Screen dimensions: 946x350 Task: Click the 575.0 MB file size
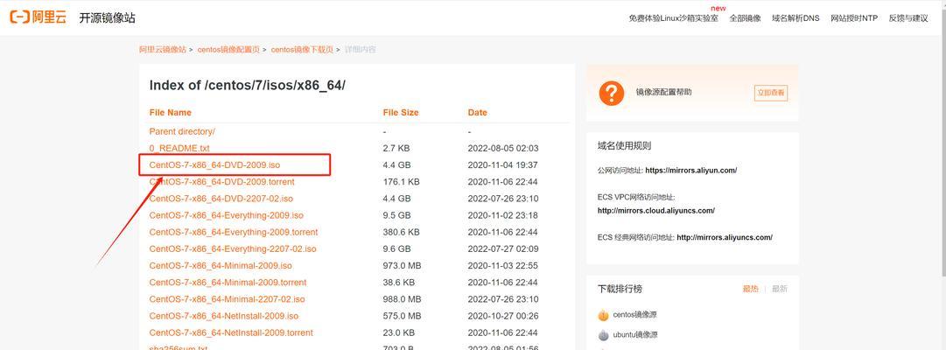point(402,316)
